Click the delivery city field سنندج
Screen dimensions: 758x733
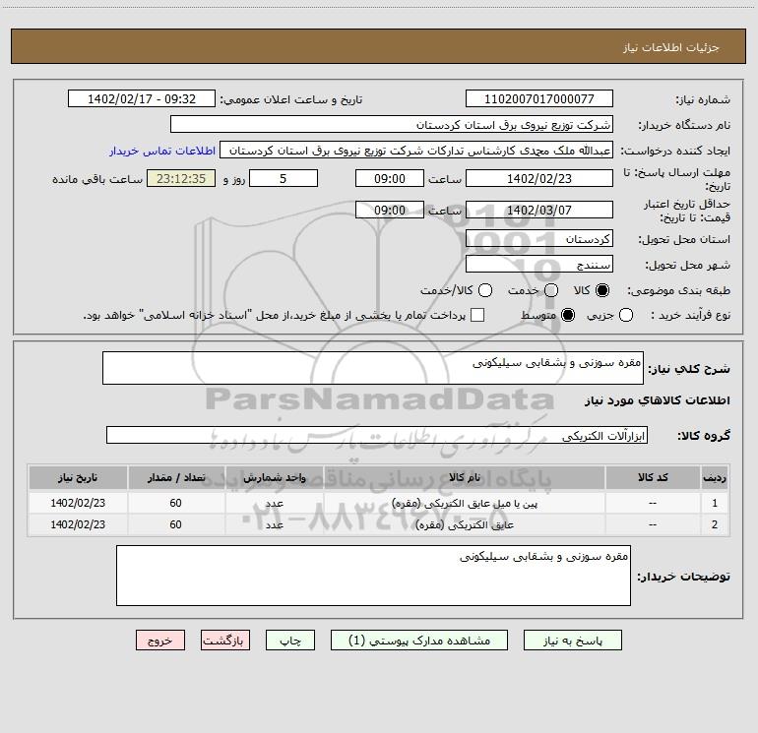[539, 264]
